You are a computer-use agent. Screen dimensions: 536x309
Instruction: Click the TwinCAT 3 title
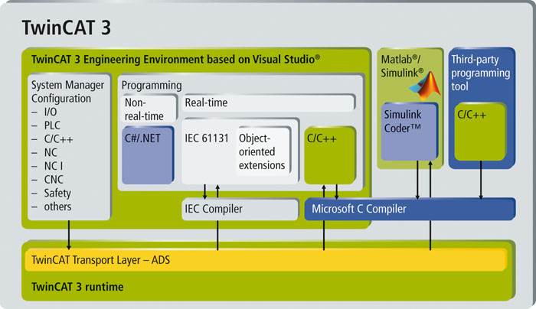pyautogui.click(x=67, y=28)
